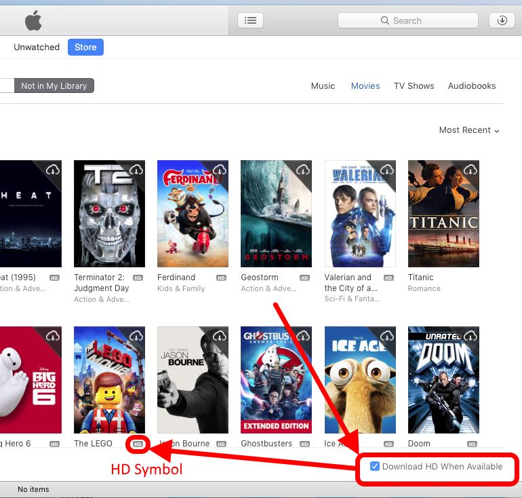Open the Ice Age poster
This screenshot has height=498, width=522.
(360, 380)
